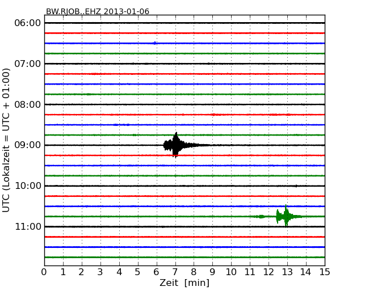Click the 09:00 time label

click(x=28, y=145)
